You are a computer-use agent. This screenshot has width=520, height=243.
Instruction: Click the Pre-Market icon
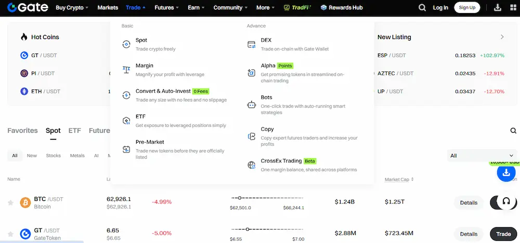(126, 149)
